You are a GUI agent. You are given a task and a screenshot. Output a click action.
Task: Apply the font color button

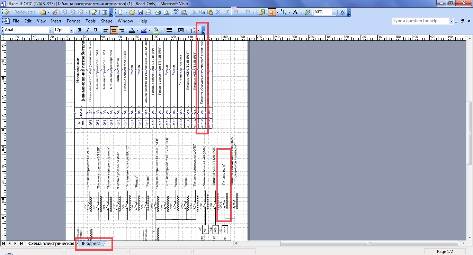point(132,30)
